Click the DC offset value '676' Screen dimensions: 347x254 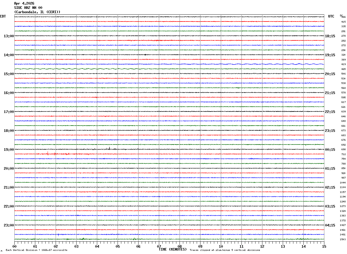coord(343,140)
